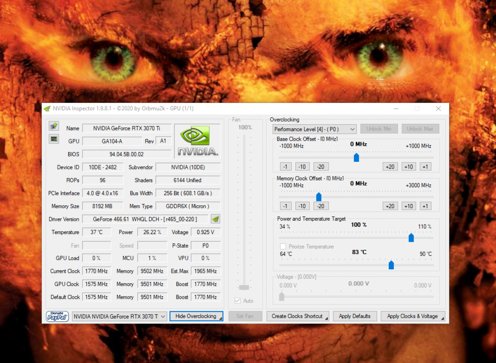
Task: Click -10 under Memory Clock Offset
Action: [x=302, y=206]
